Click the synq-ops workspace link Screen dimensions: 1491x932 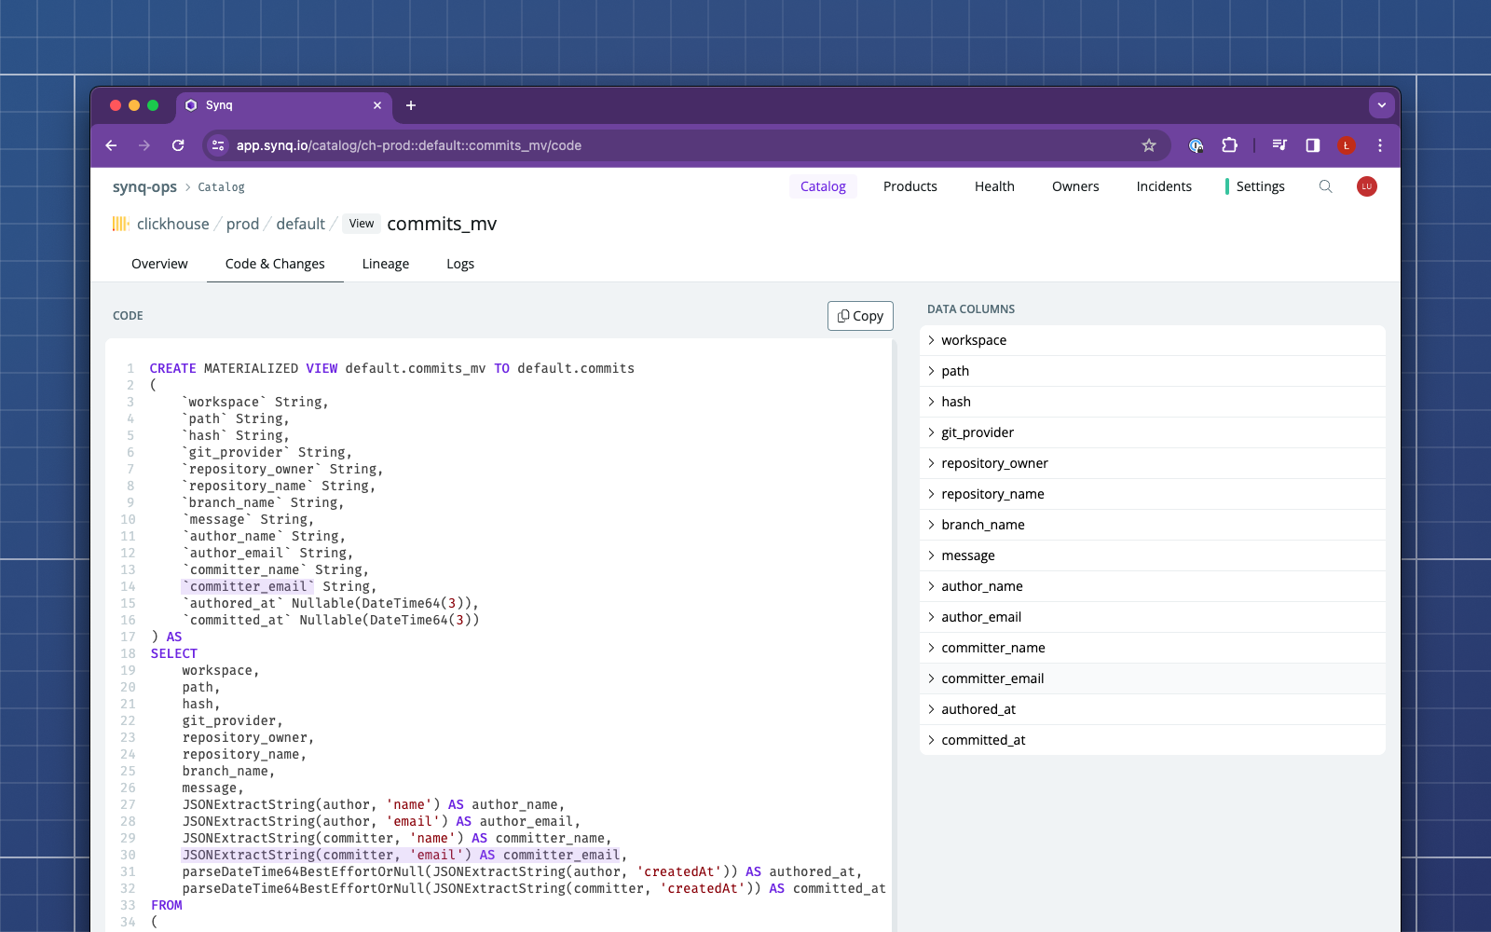[144, 186]
